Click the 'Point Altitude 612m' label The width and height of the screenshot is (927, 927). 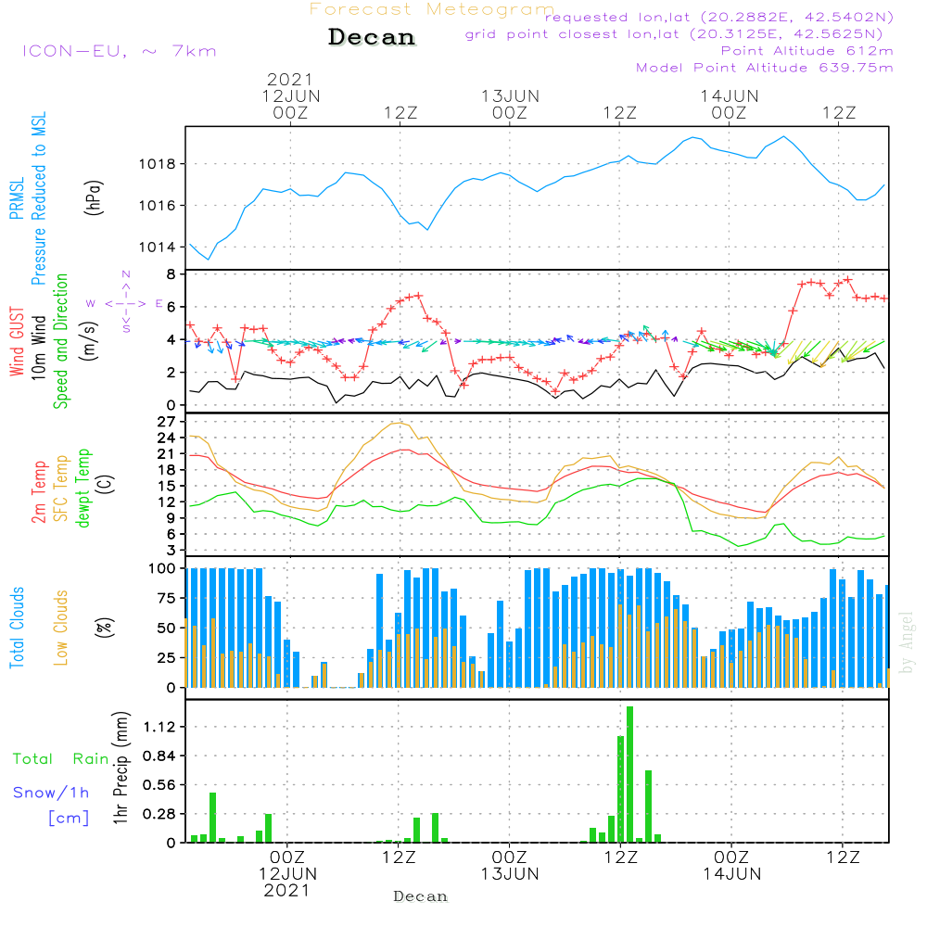(806, 51)
